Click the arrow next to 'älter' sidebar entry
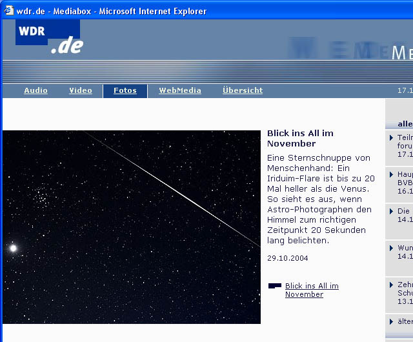413x342 pixels. tap(391, 321)
